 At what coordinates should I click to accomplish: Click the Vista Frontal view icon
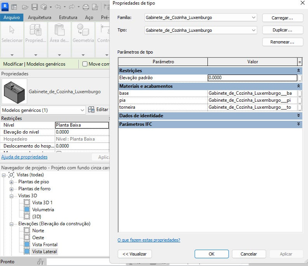(x=27, y=244)
